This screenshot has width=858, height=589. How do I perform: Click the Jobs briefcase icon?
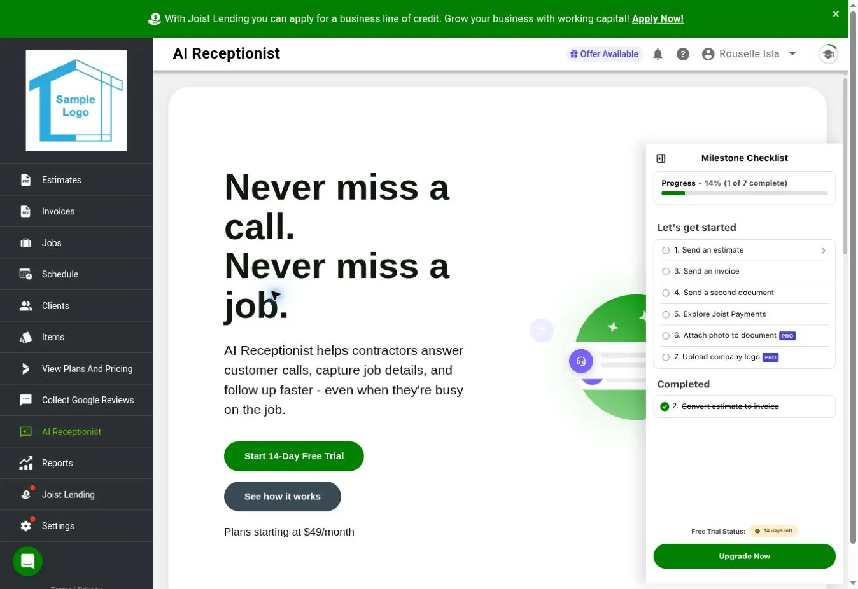[25, 243]
